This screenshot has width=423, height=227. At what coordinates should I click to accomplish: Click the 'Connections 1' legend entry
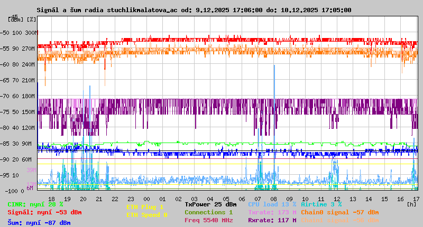[x=209, y=212]
